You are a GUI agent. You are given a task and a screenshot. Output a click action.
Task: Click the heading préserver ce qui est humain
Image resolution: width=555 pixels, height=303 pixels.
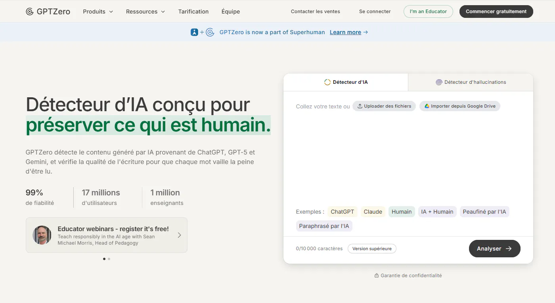tap(148, 125)
